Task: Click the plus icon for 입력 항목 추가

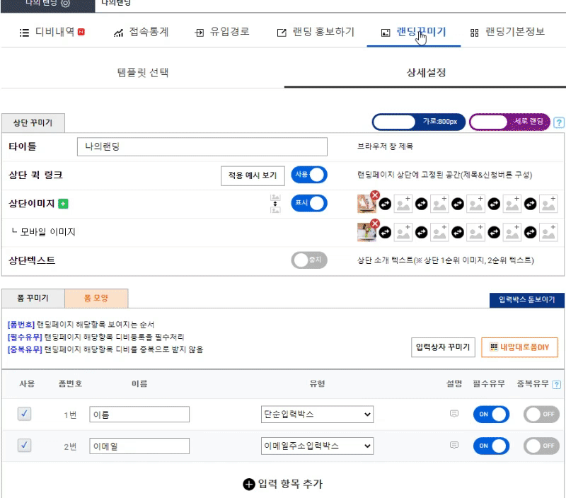Action: coord(248,484)
